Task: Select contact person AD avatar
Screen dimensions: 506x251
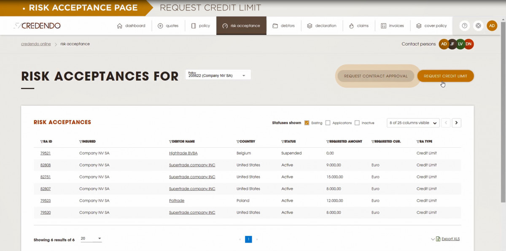Action: pos(444,44)
